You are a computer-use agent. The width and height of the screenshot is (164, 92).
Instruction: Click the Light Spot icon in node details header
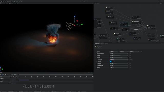[96, 47]
